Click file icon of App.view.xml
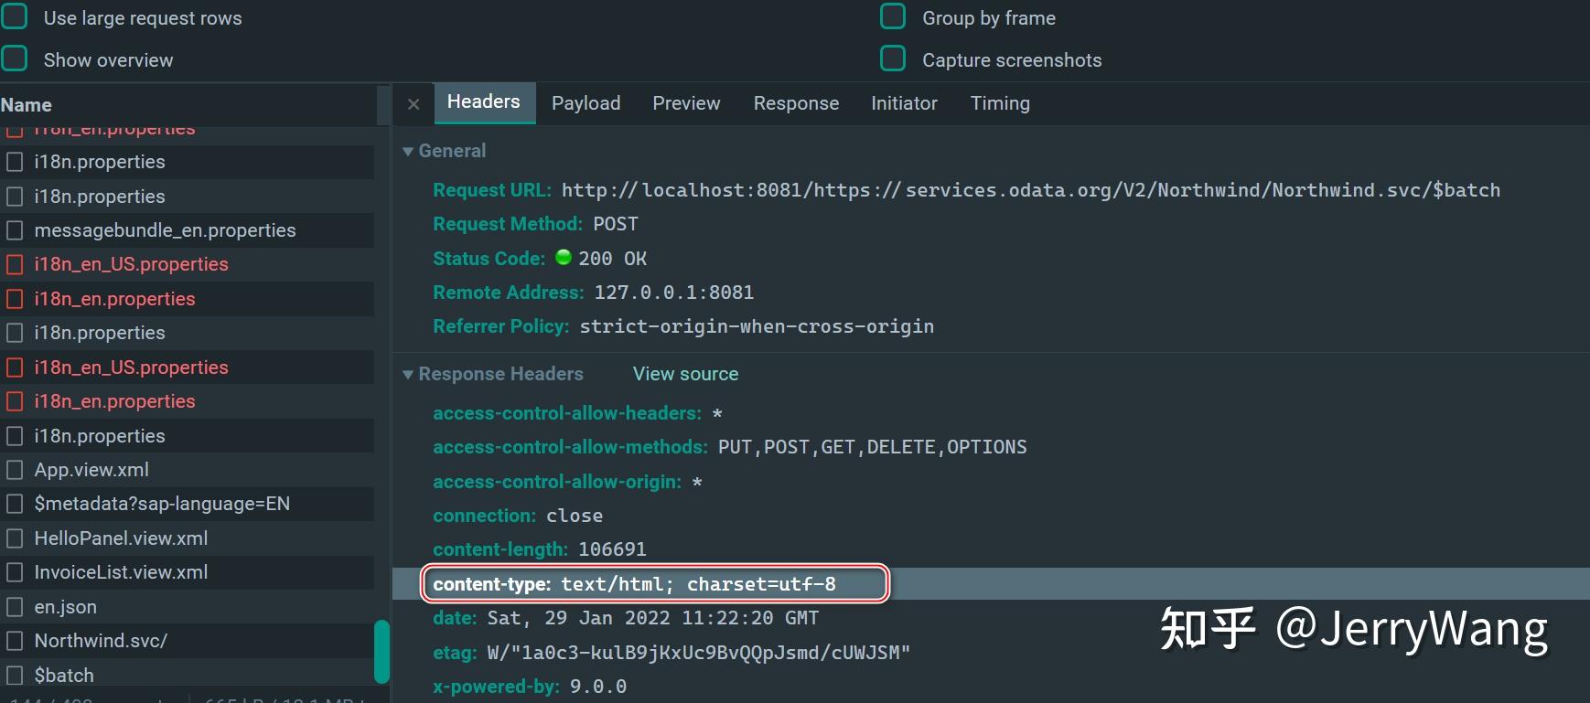Image resolution: width=1590 pixels, height=703 pixels. 15,470
